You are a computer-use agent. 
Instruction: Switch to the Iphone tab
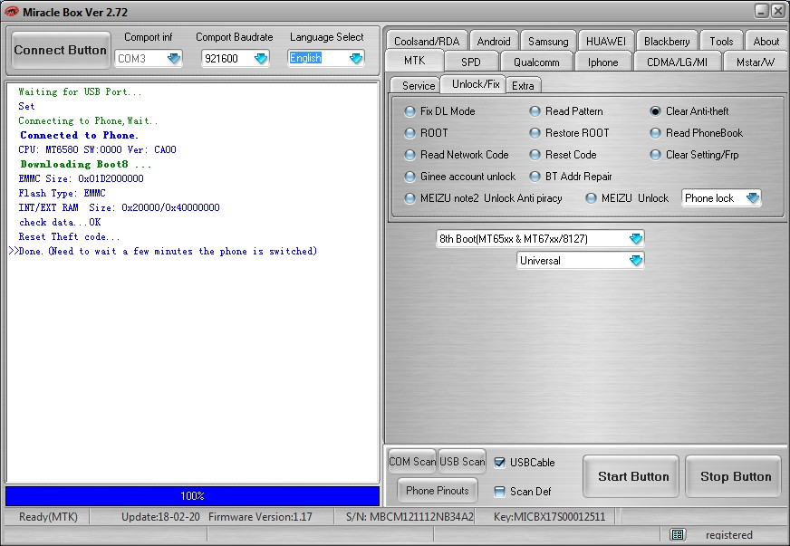click(602, 62)
